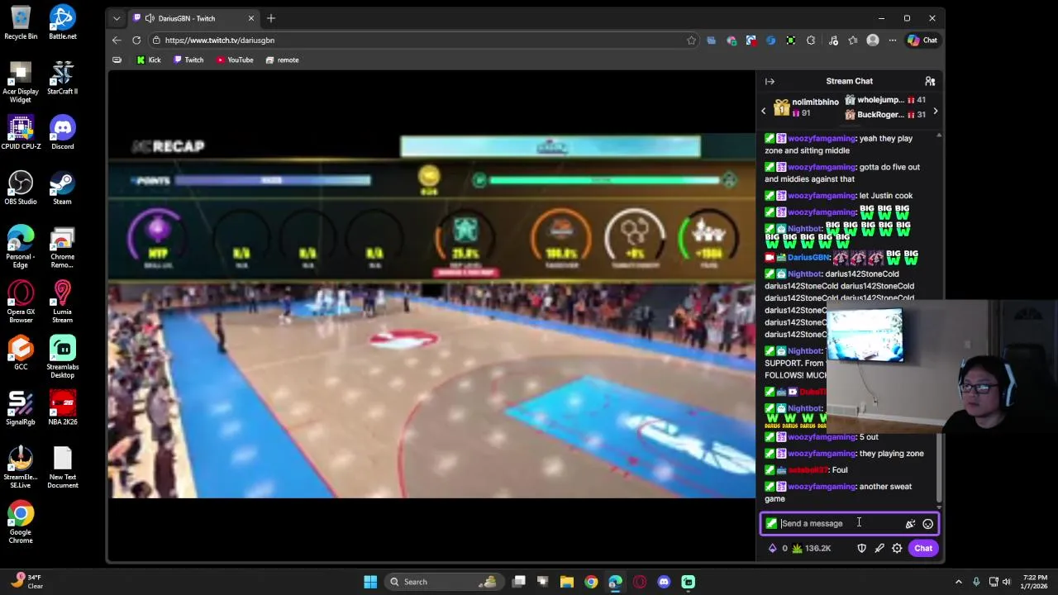Refresh the Twitch page
The image size is (1058, 595).
click(136, 40)
